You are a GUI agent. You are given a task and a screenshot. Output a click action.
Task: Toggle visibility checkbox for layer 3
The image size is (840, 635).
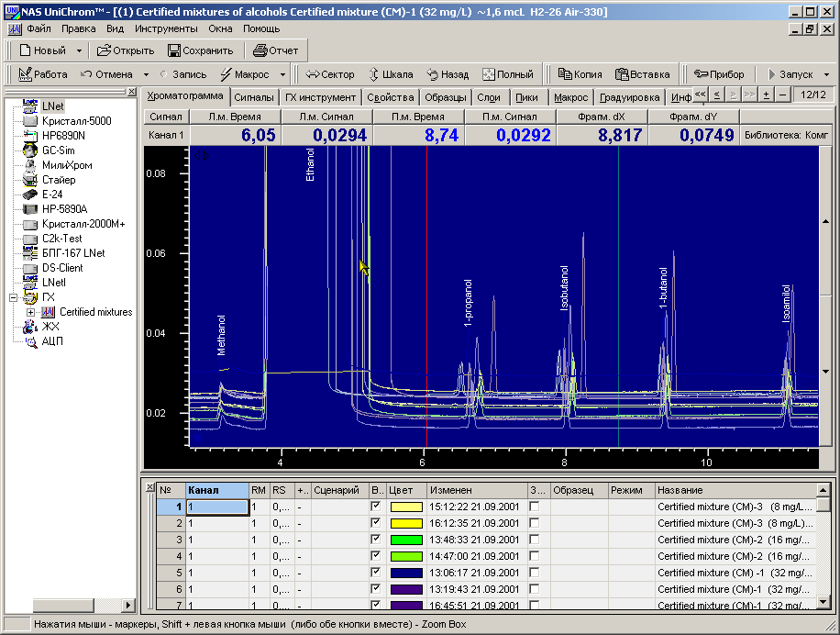376,539
